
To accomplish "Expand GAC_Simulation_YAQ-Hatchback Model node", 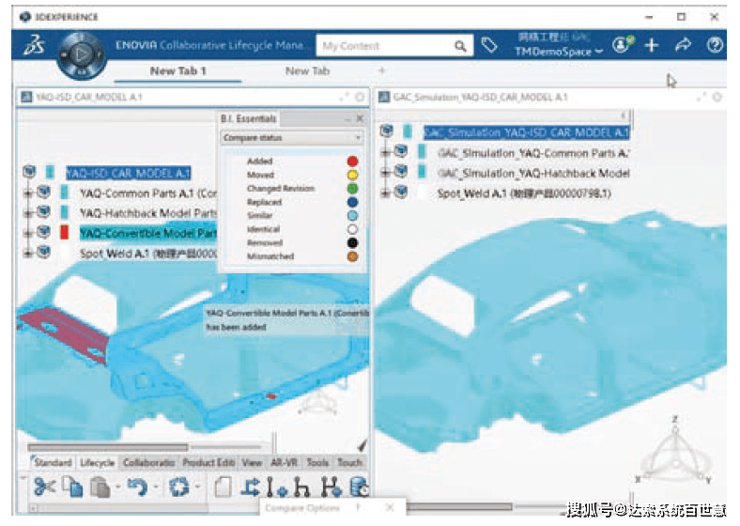I will (386, 172).
